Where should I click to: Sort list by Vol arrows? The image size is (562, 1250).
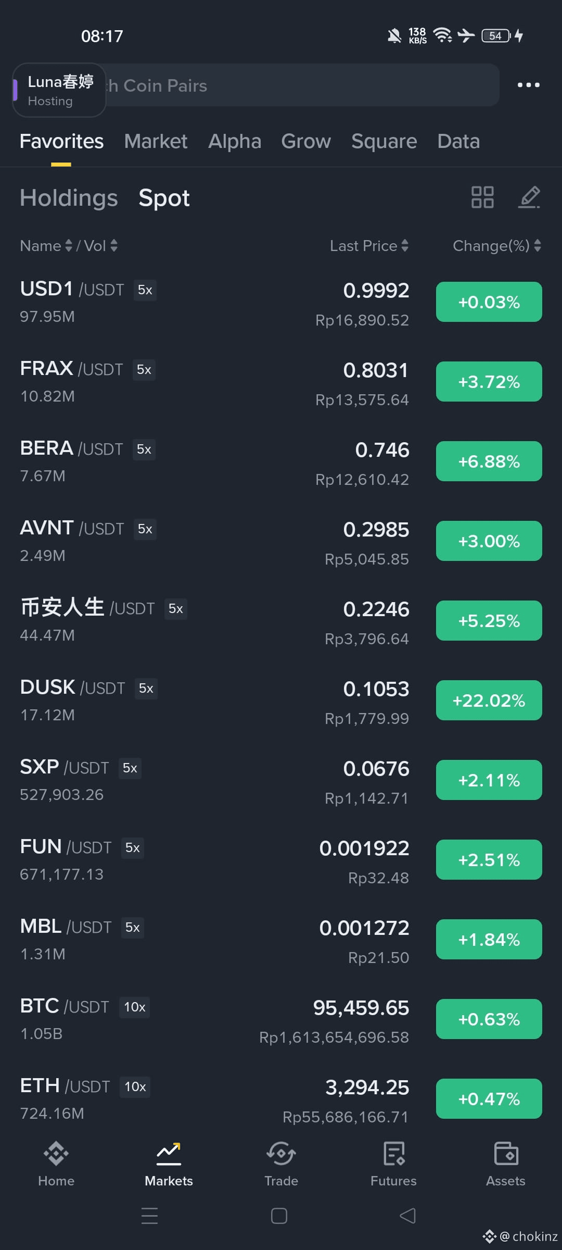(114, 246)
